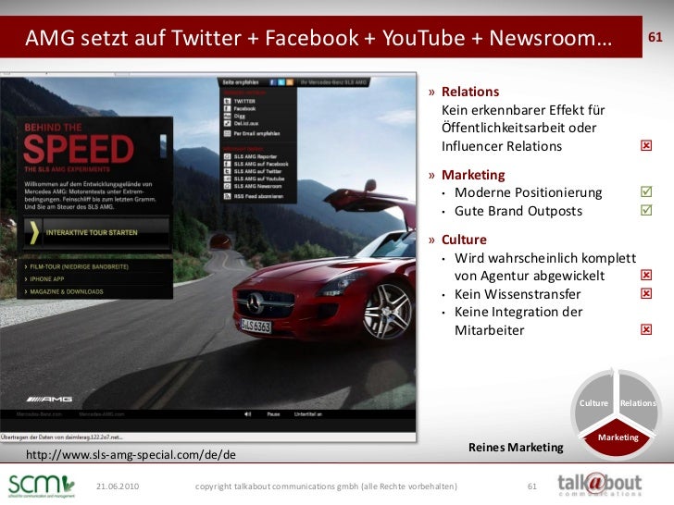674x505 pixels.
Task: Click the red X beside Mitarbeiter
Action: 646,329
